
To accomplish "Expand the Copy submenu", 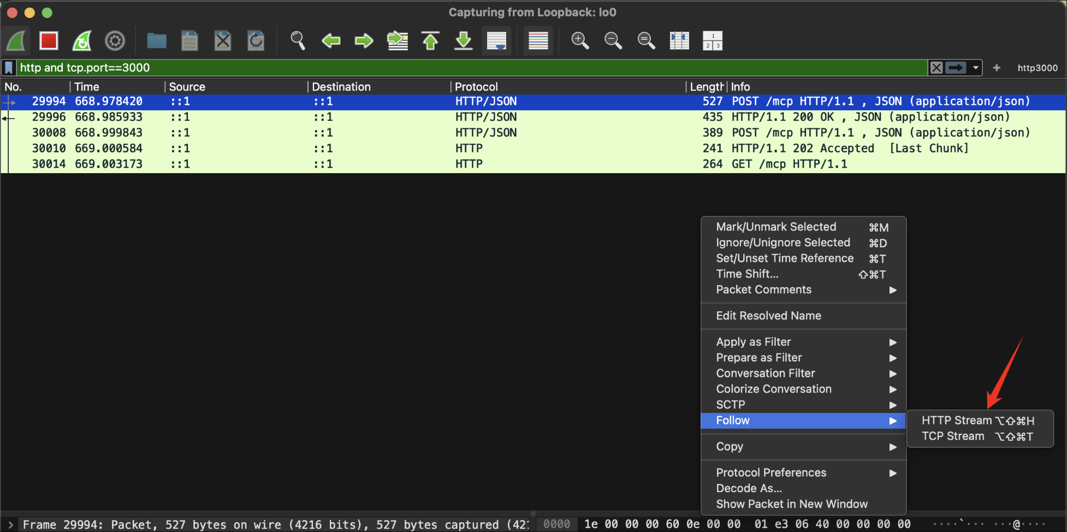I will (803, 447).
